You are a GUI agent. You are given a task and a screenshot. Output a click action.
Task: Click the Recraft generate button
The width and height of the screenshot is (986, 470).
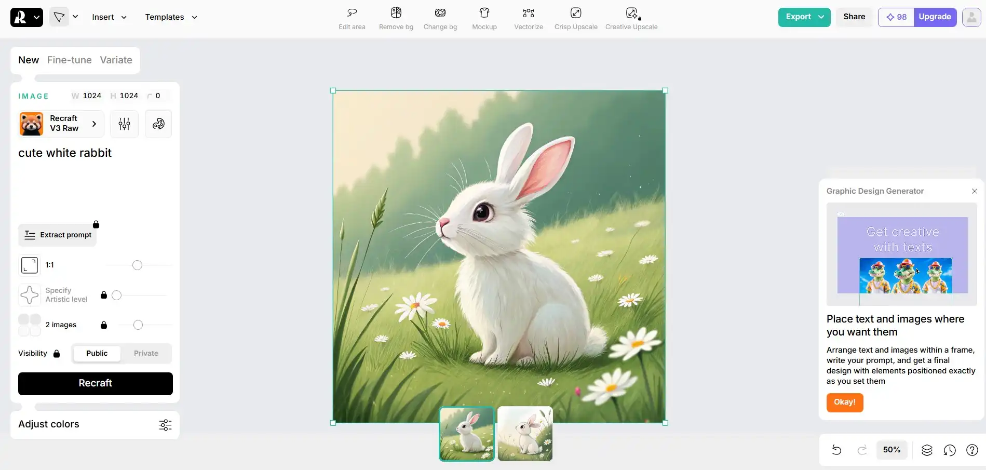96,383
